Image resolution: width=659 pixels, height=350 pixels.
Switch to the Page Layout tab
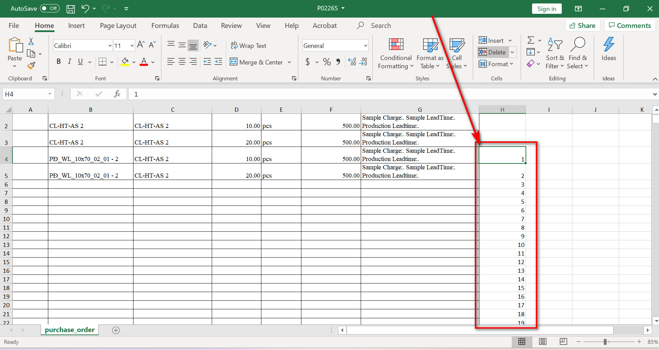[x=118, y=26]
